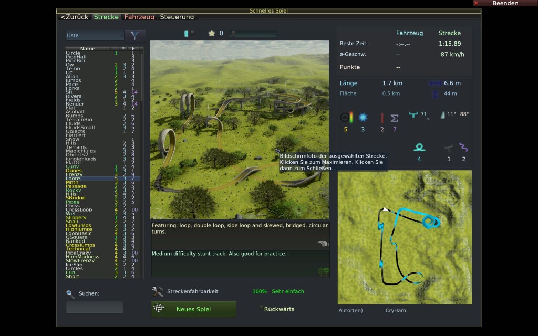Click the yellow star rating icon
Viewport: 538px width, 336px height.
[x=212, y=33]
